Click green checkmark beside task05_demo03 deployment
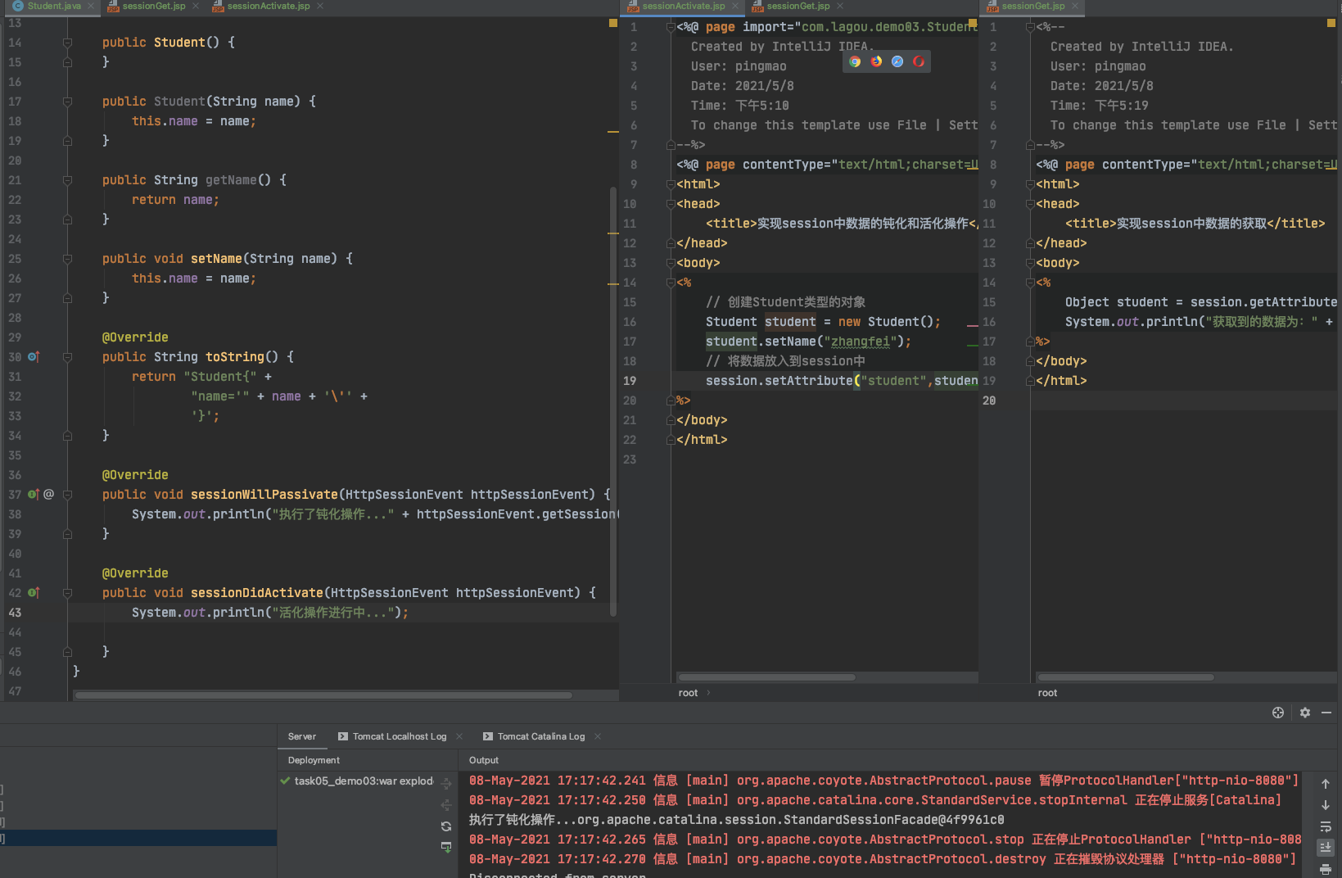 (x=285, y=781)
